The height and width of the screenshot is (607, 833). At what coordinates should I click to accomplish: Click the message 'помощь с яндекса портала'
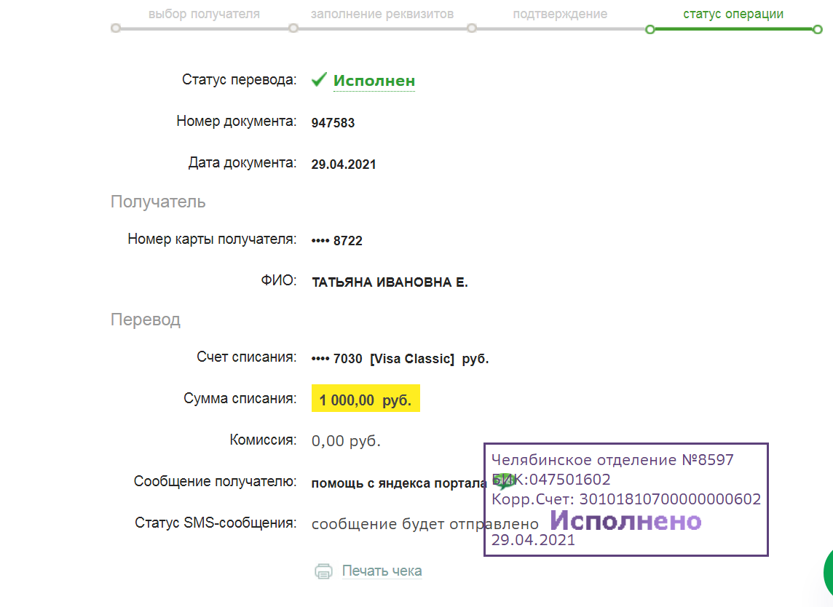[399, 483]
